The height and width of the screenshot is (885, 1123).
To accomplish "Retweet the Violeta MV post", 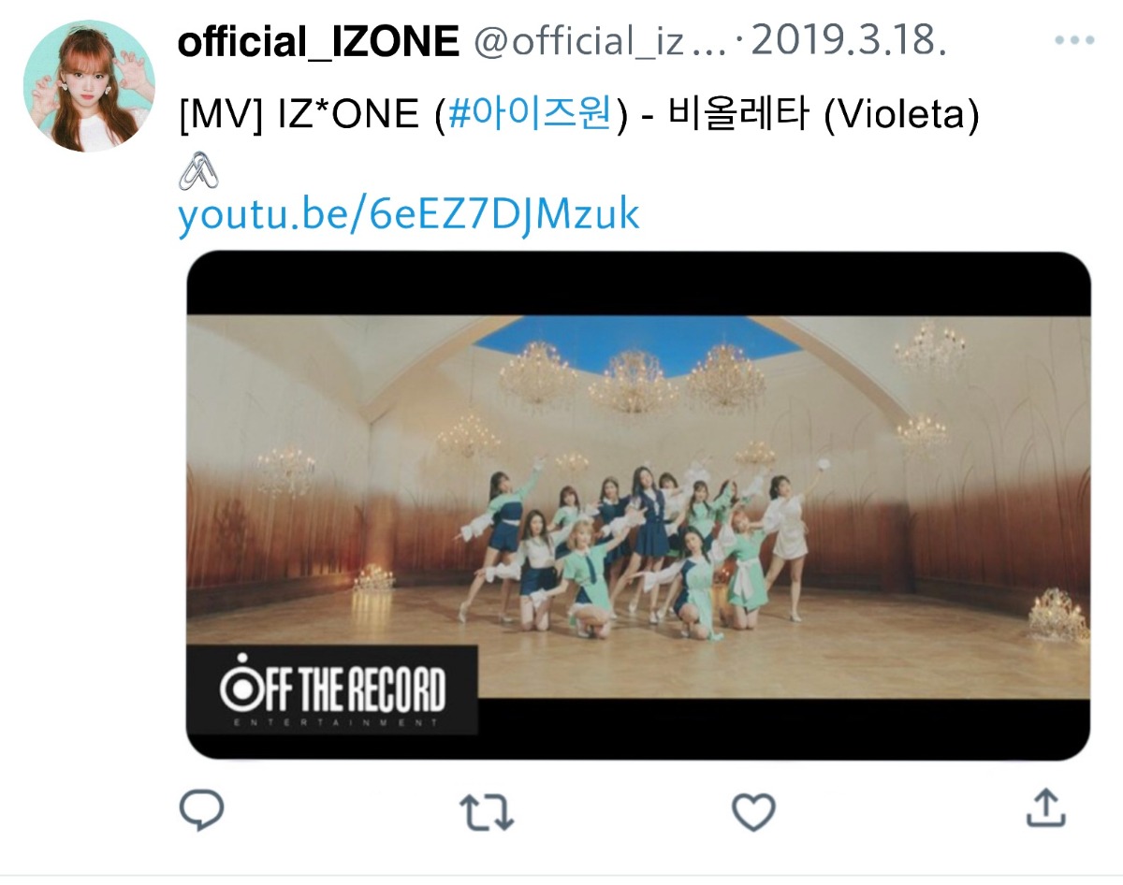I will click(x=489, y=812).
